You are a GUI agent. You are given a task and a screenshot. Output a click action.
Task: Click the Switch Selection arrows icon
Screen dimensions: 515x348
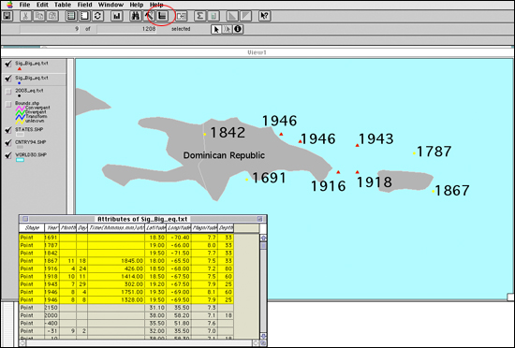click(x=97, y=16)
